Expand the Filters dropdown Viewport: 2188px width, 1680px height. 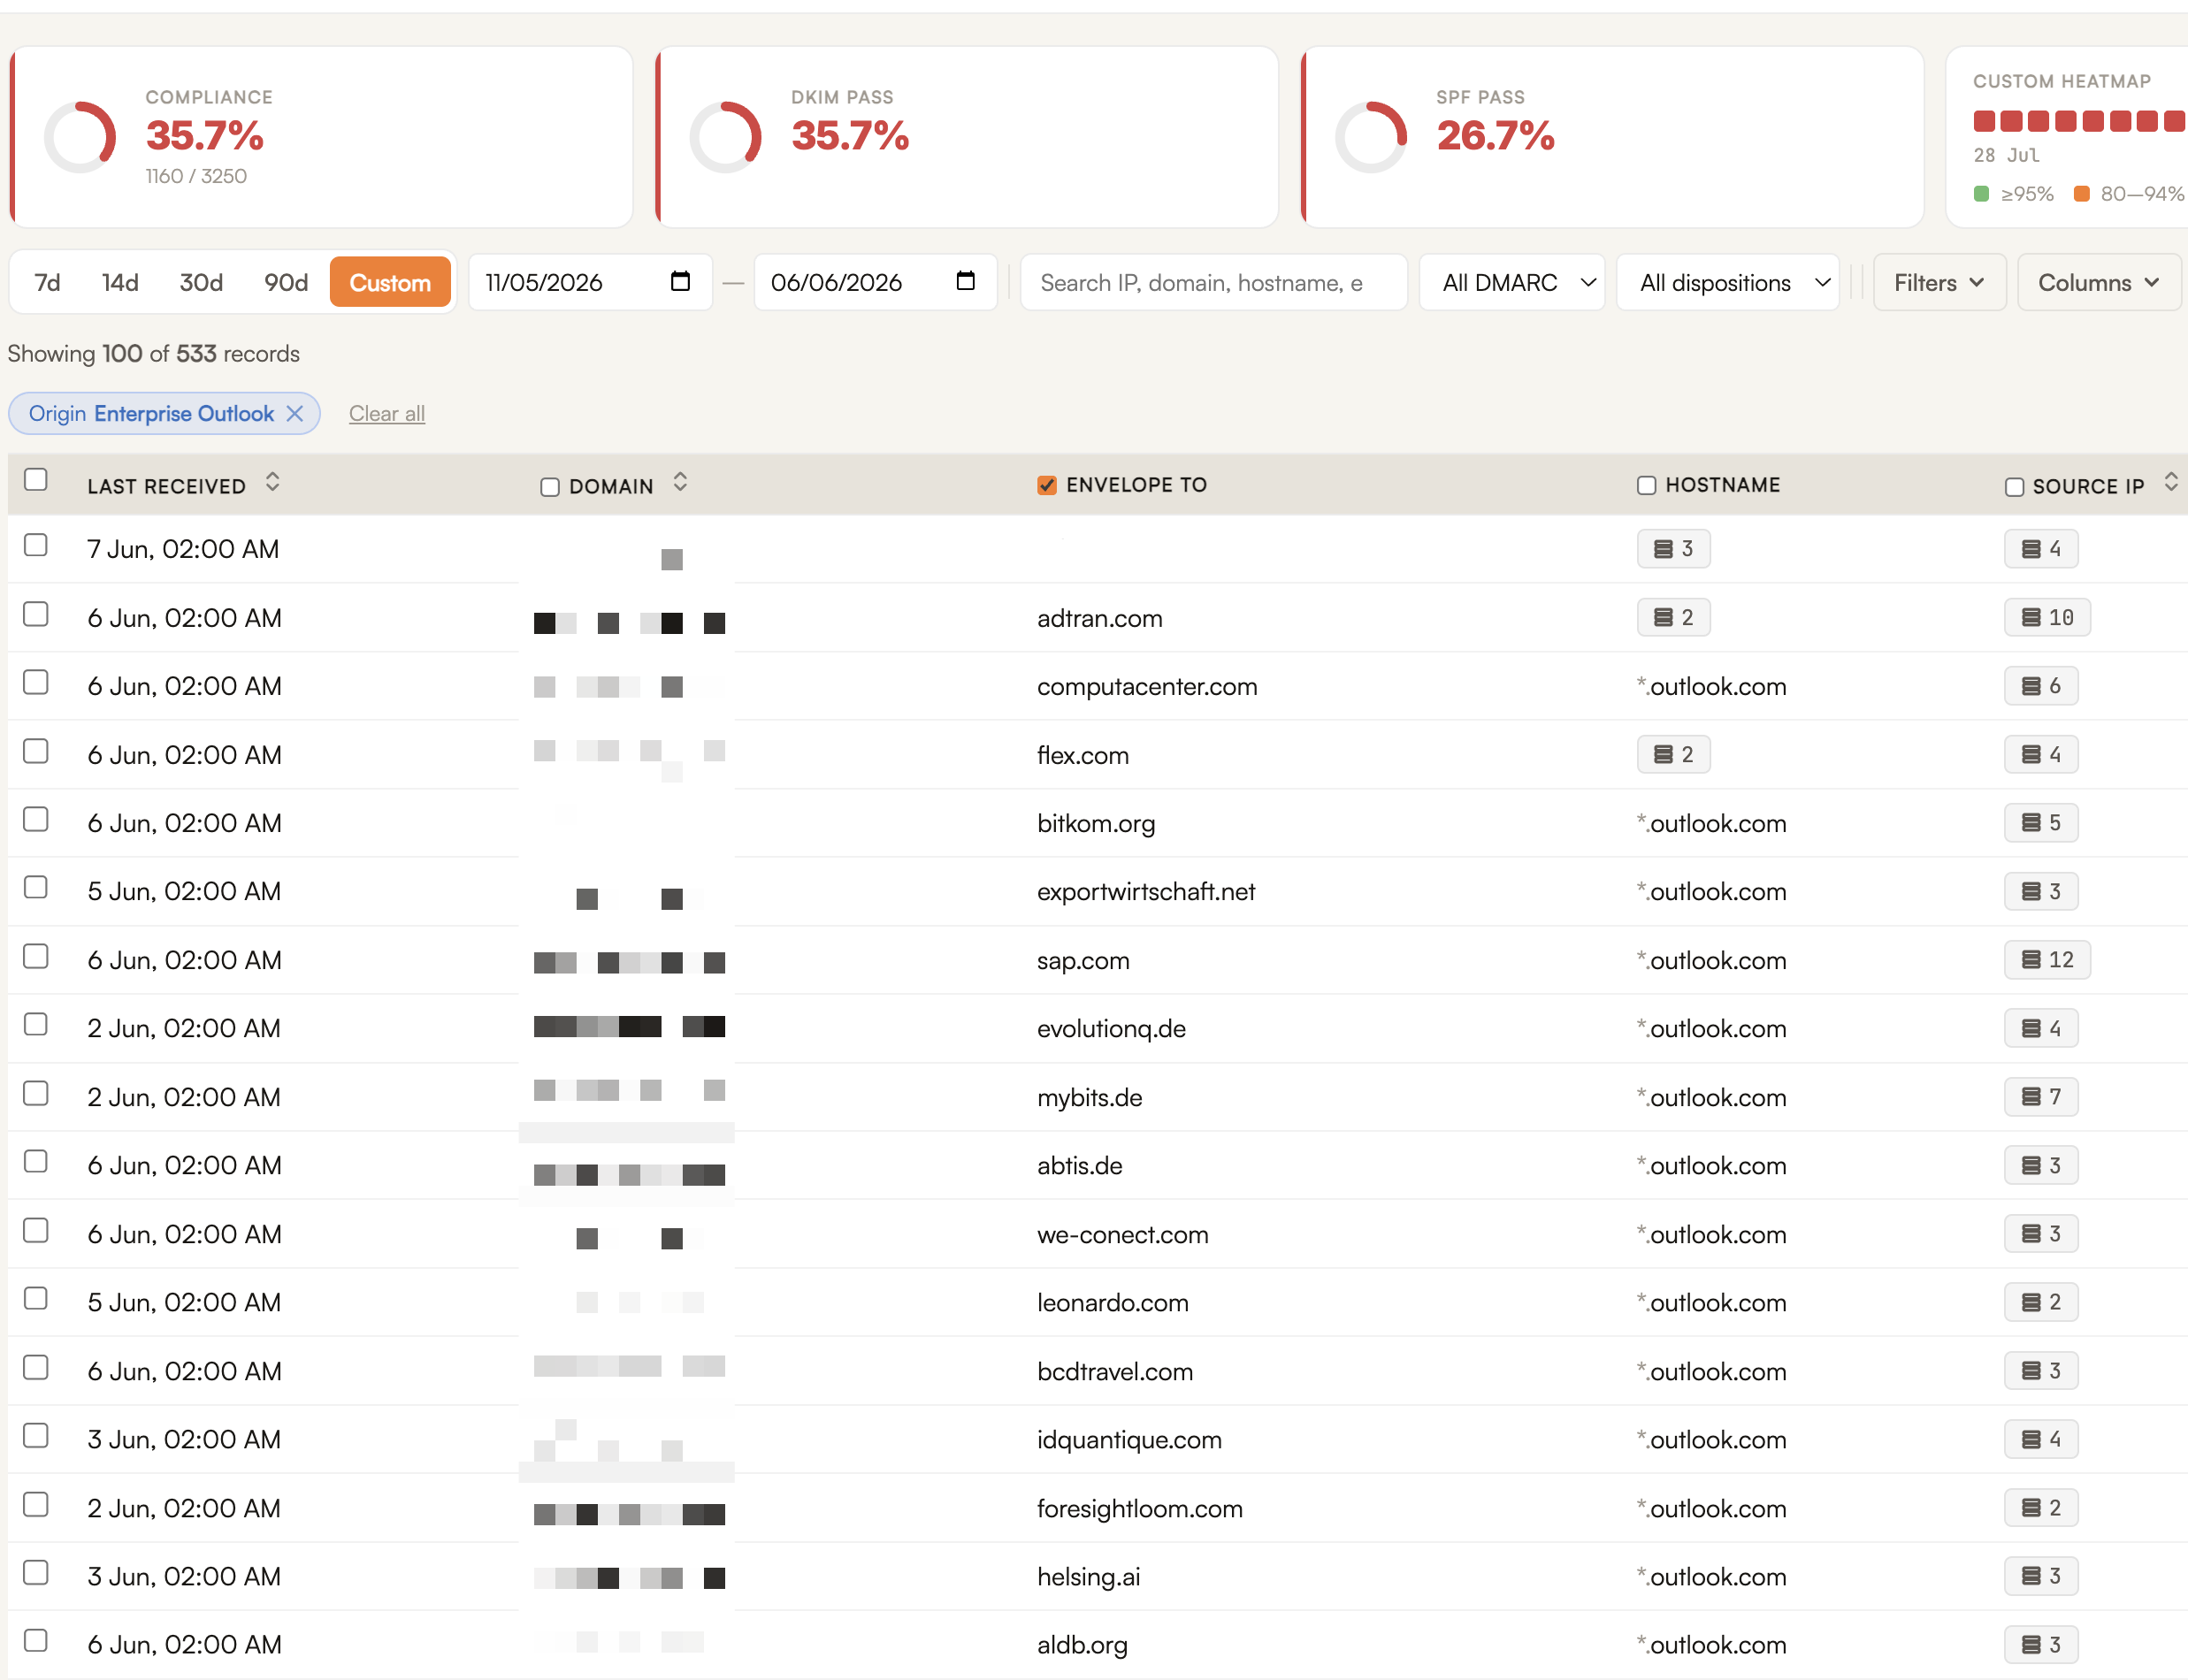pos(1939,282)
